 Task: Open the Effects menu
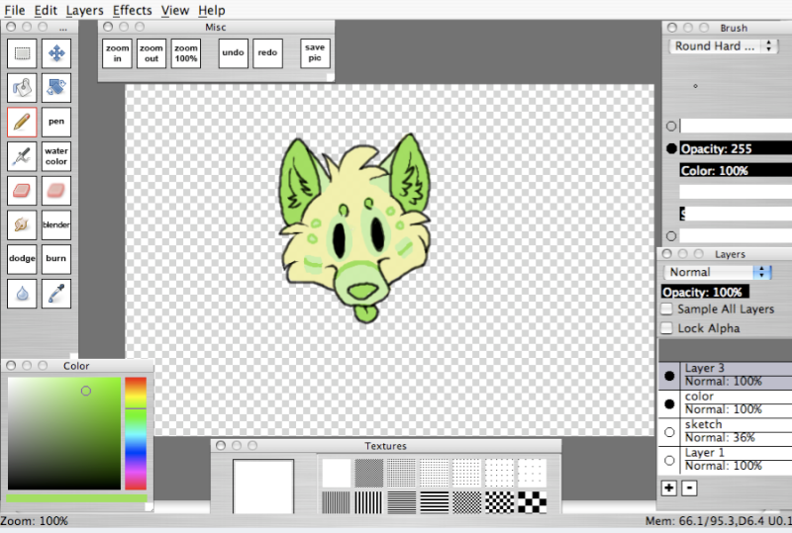[132, 10]
